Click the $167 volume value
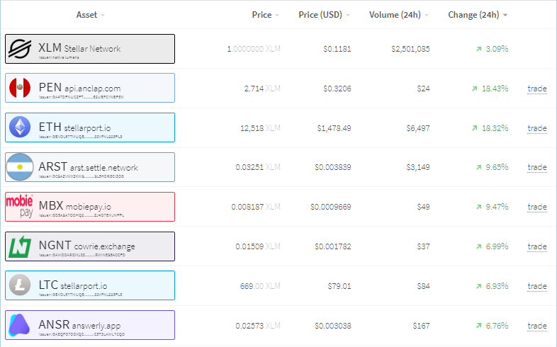The image size is (557, 347). pyautogui.click(x=422, y=326)
